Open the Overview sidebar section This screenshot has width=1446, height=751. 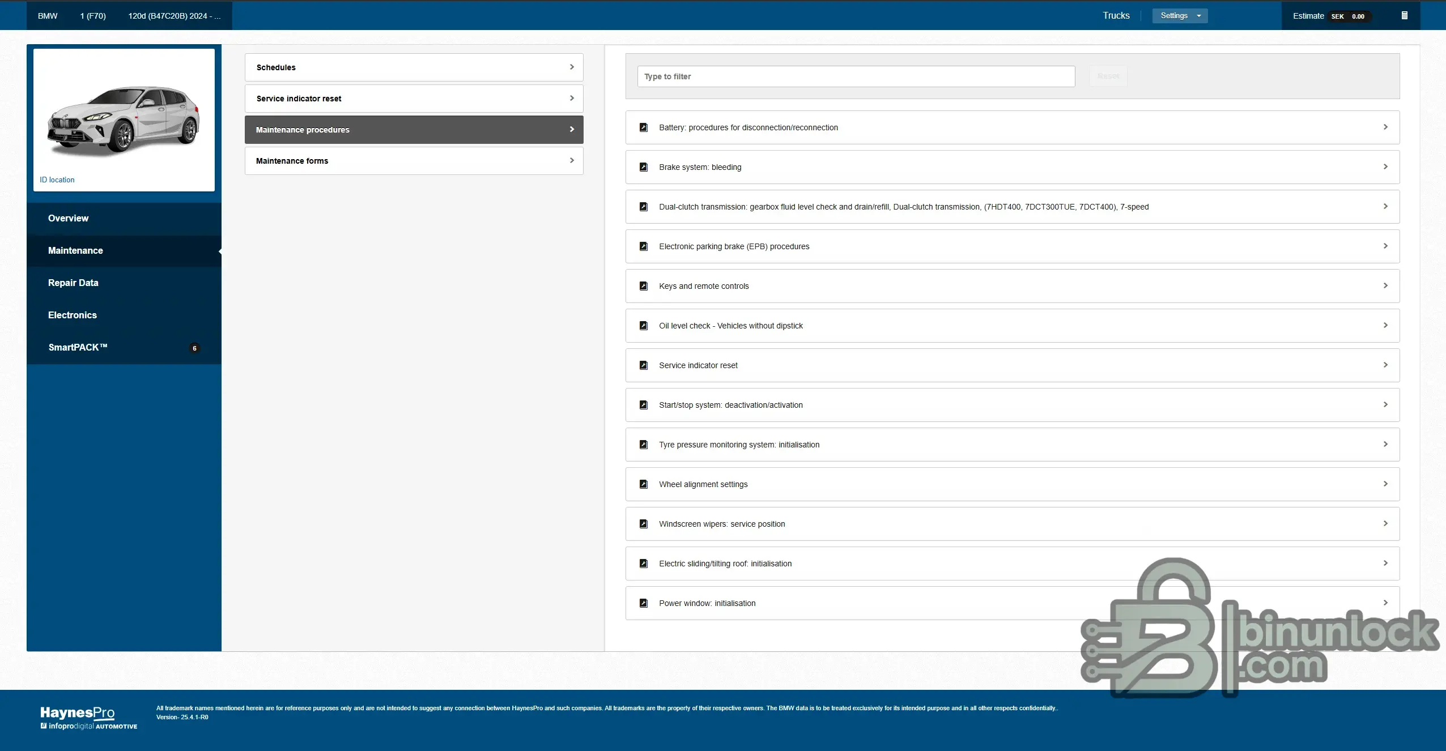pyautogui.click(x=68, y=218)
